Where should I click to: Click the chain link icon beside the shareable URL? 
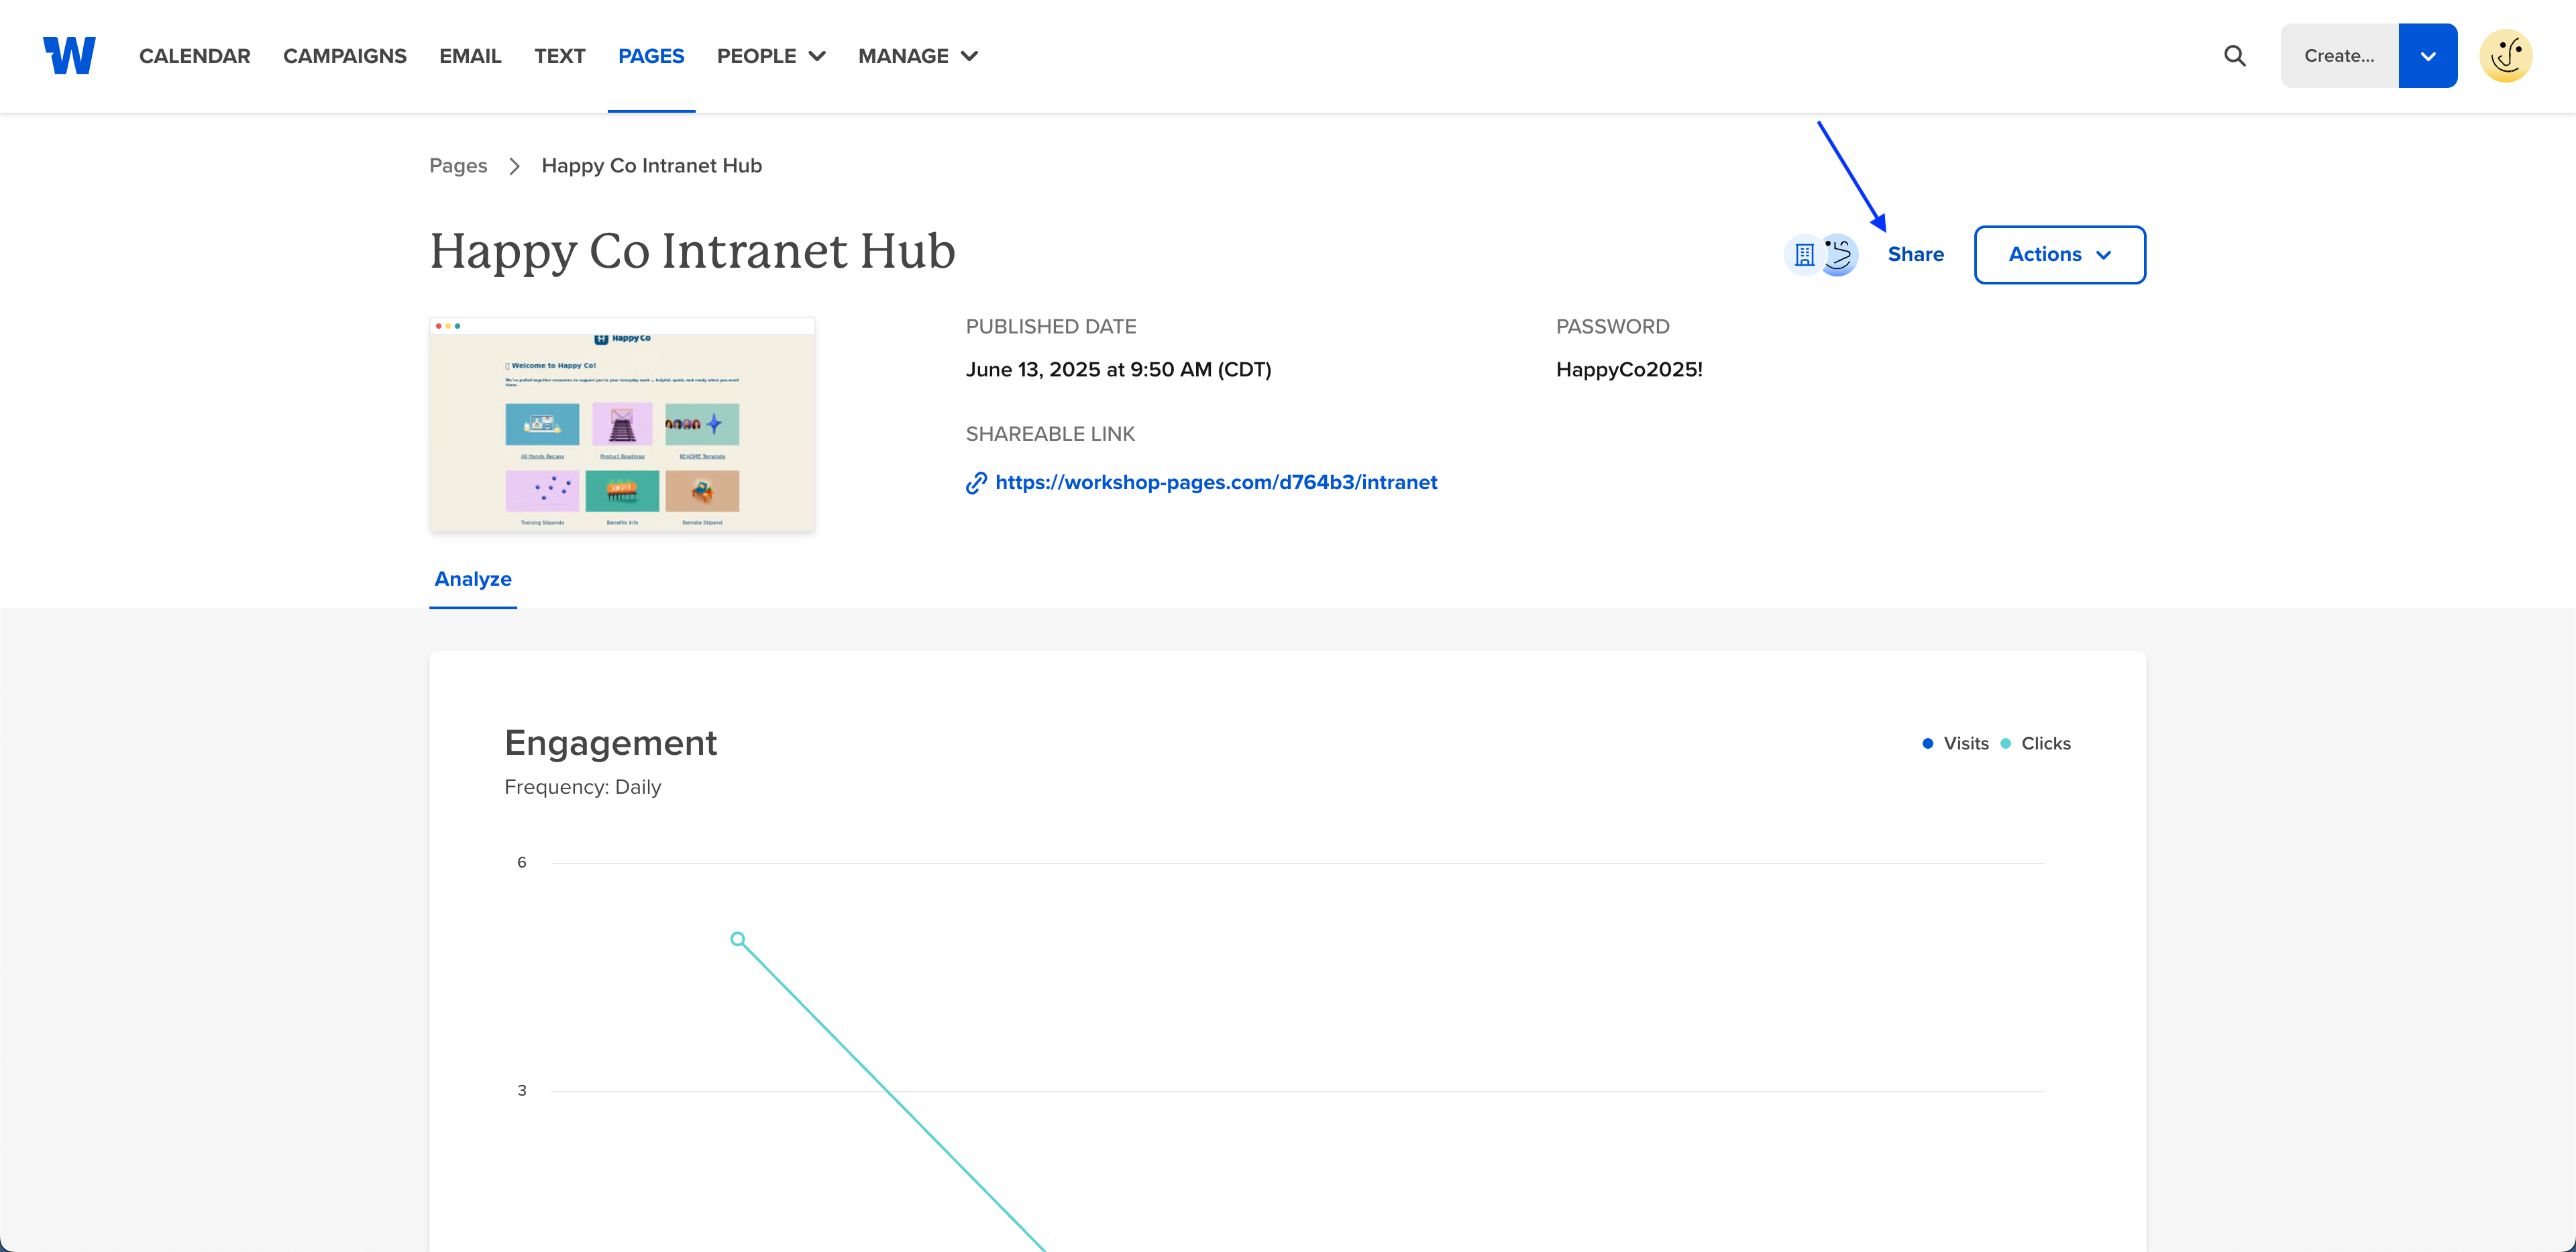click(976, 483)
